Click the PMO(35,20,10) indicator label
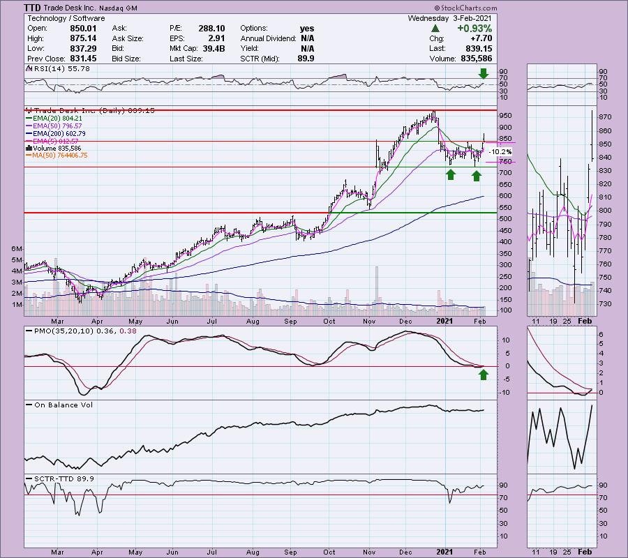628x558 pixels. [82, 331]
